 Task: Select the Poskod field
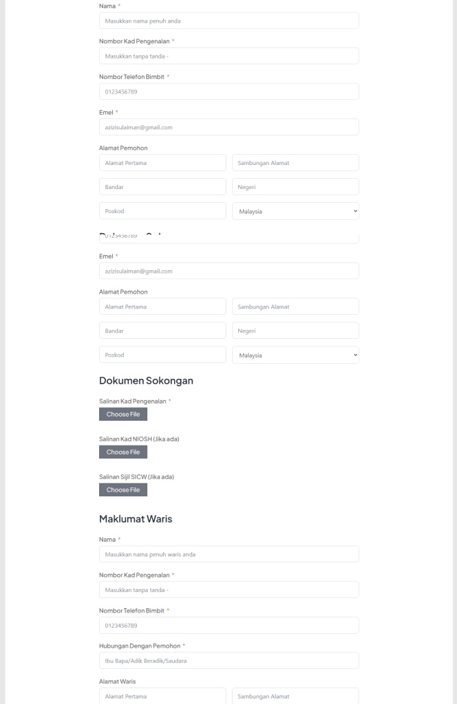coord(162,210)
